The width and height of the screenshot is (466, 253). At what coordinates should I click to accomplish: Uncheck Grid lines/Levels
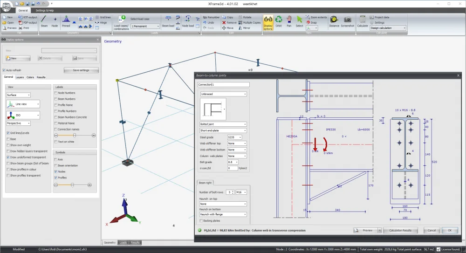tap(8, 133)
